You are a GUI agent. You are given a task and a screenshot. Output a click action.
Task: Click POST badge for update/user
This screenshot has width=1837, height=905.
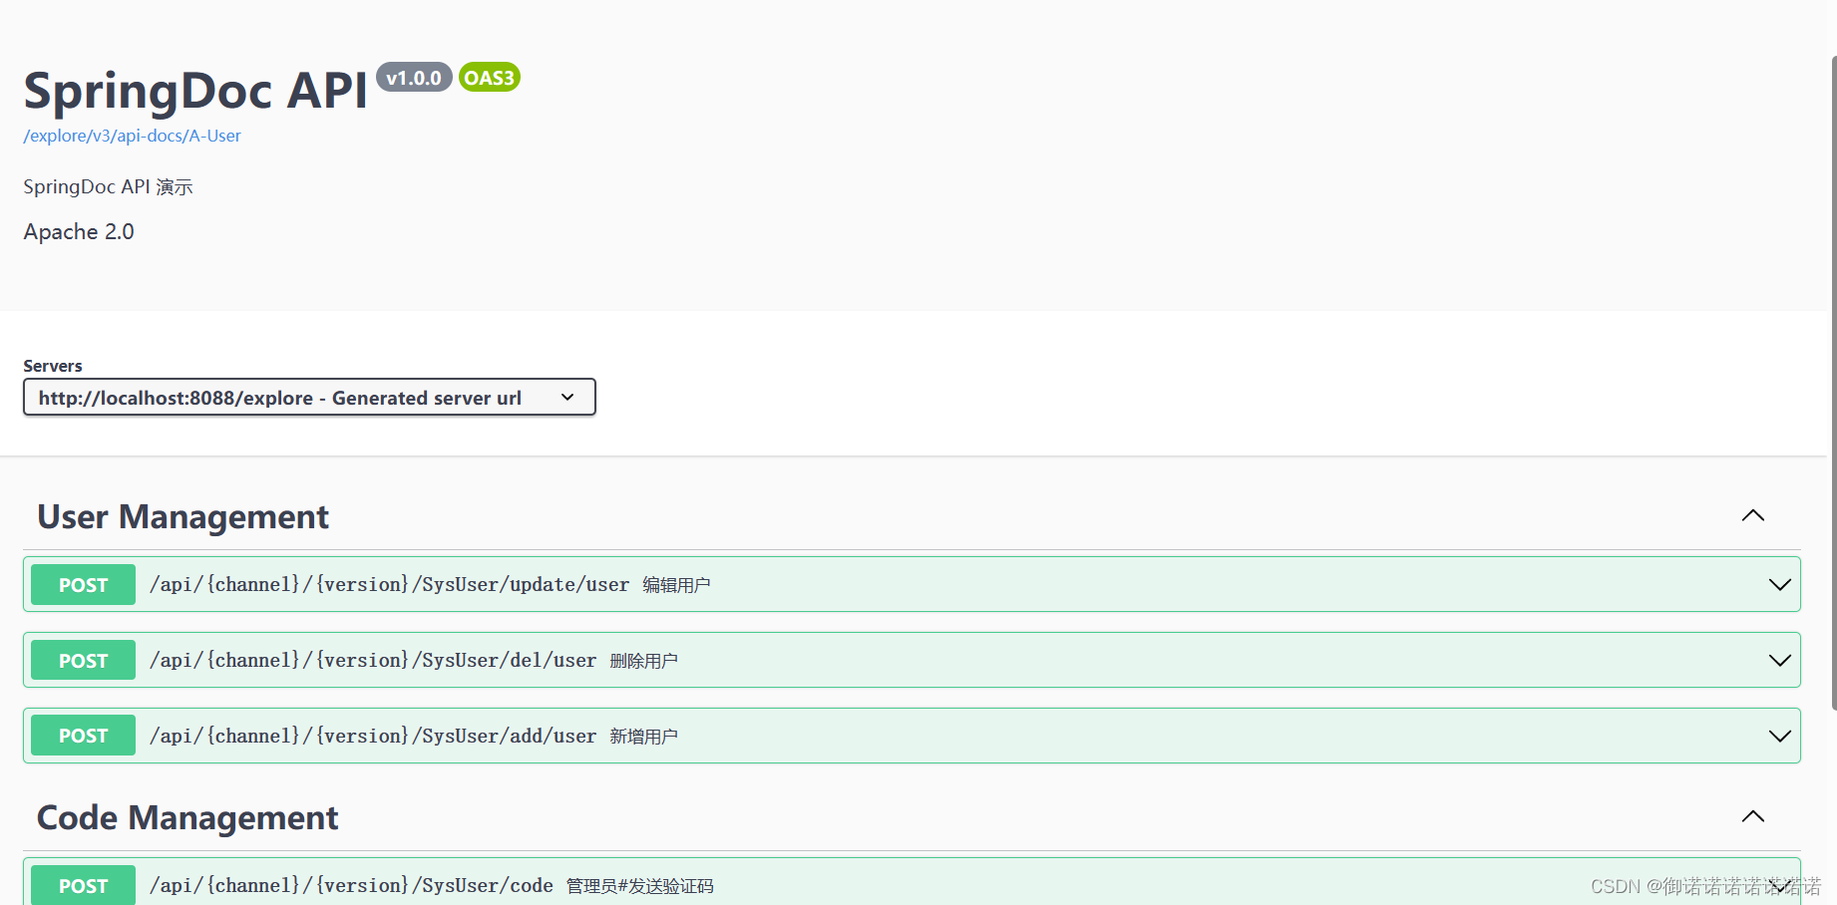point(83,585)
